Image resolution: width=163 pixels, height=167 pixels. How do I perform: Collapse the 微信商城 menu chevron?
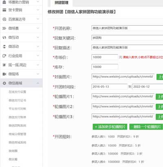point(38,83)
